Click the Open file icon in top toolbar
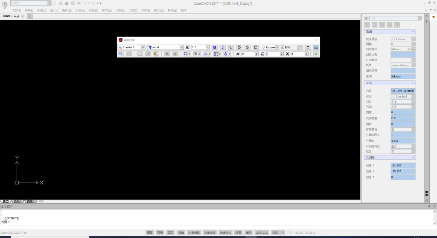Image resolution: width=437 pixels, height=238 pixels. tap(61, 3)
